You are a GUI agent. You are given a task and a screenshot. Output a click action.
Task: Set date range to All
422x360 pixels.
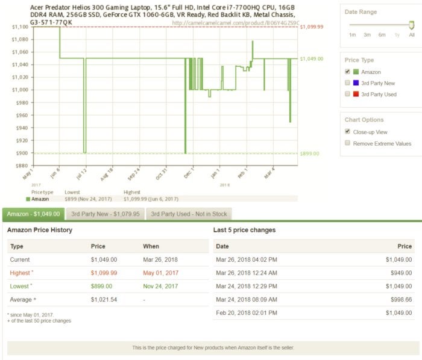(412, 35)
